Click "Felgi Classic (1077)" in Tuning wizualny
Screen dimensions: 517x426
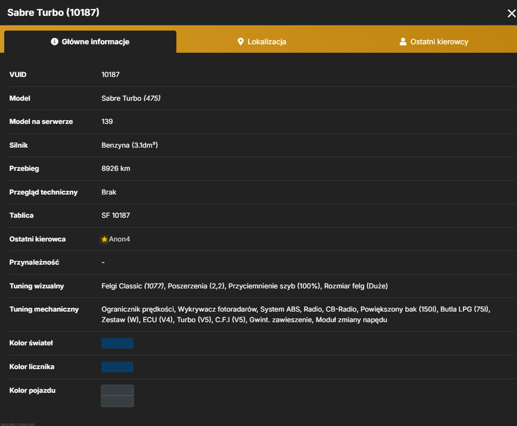point(133,286)
